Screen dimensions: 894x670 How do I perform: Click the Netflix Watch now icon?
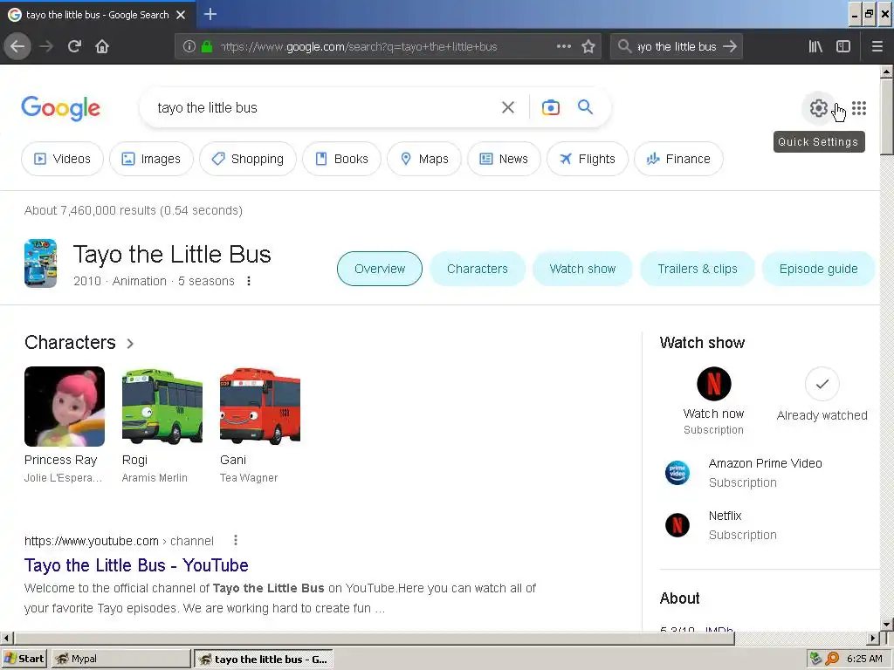click(714, 384)
